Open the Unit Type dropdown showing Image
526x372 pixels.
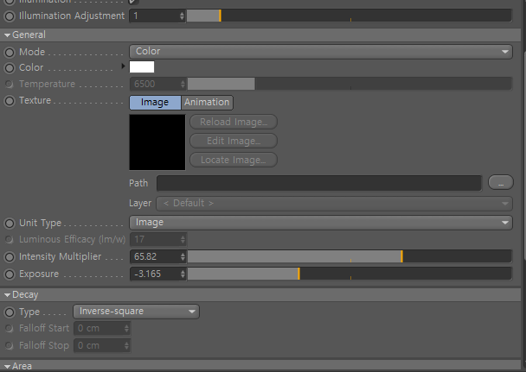click(321, 223)
